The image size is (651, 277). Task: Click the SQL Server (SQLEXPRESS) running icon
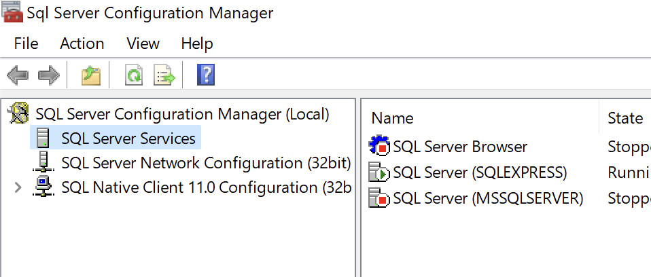(379, 172)
